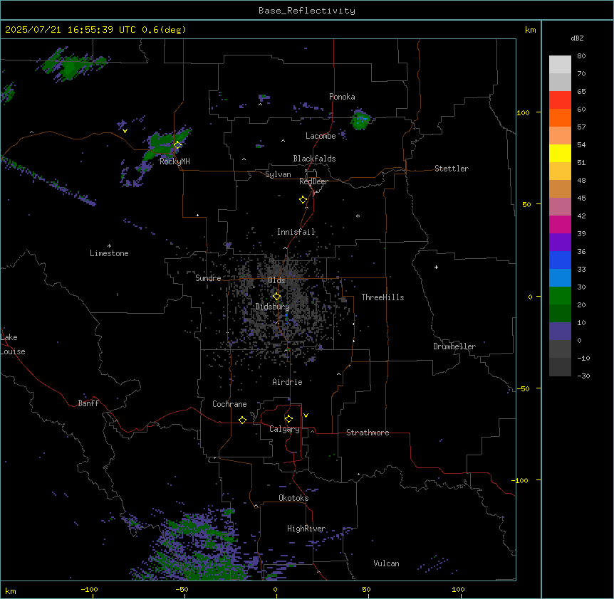Click the yellow V marker east of Calgary
The width and height of the screenshot is (614, 599).
[306, 415]
